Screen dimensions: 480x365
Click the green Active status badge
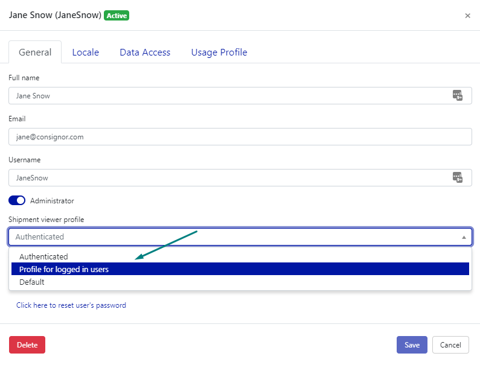point(117,16)
